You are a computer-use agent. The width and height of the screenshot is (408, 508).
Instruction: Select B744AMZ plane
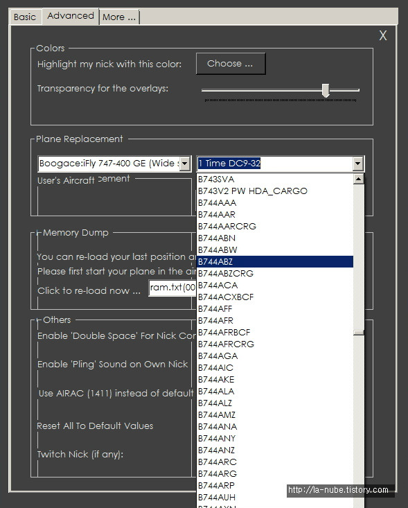[x=274, y=414]
